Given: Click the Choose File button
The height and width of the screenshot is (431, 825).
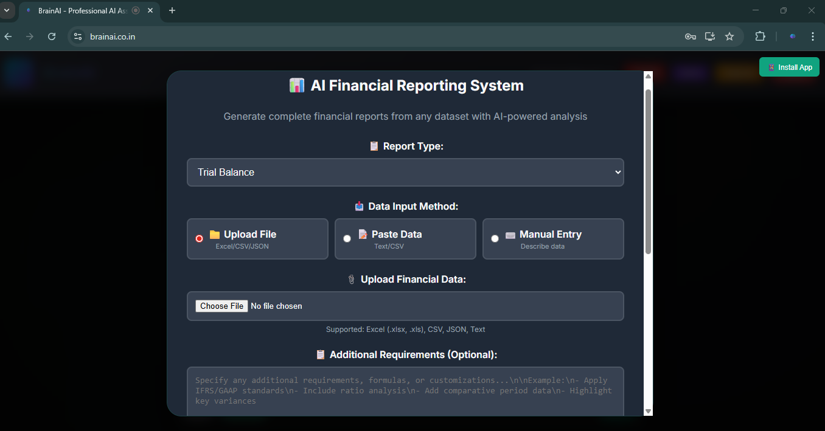Looking at the screenshot, I should (x=221, y=306).
